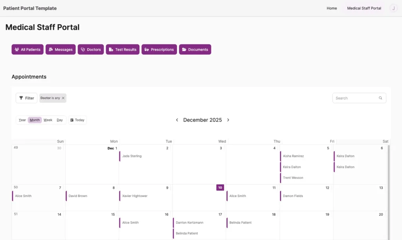This screenshot has width=402, height=240.
Task: Click the Messages icon button
Action: point(51,50)
